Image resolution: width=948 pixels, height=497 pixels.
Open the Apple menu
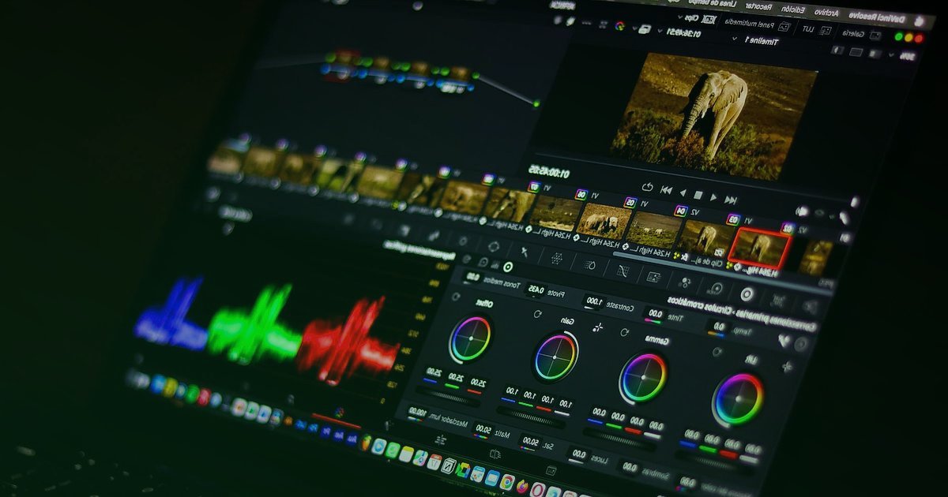click(919, 21)
